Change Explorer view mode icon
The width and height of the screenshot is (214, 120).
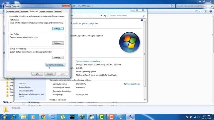point(196,11)
